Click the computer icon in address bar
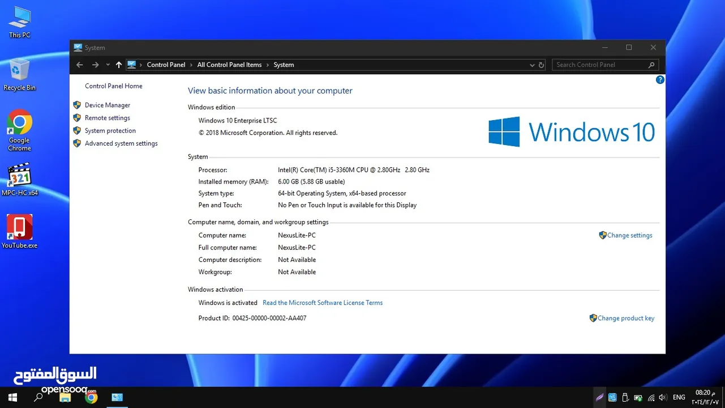Screen dimensions: 725x408 point(132,65)
